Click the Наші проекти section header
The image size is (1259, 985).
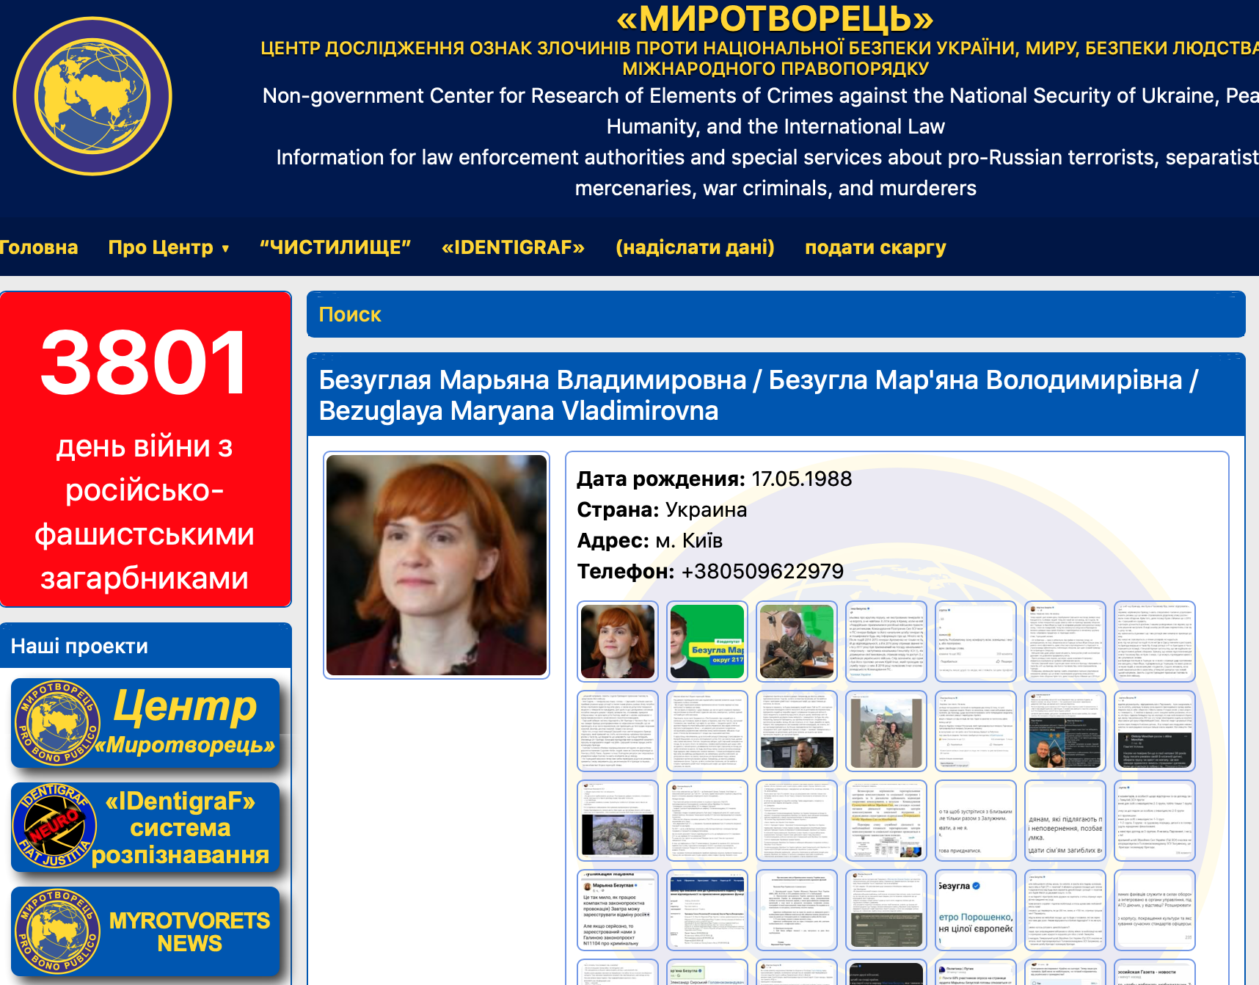click(x=145, y=646)
